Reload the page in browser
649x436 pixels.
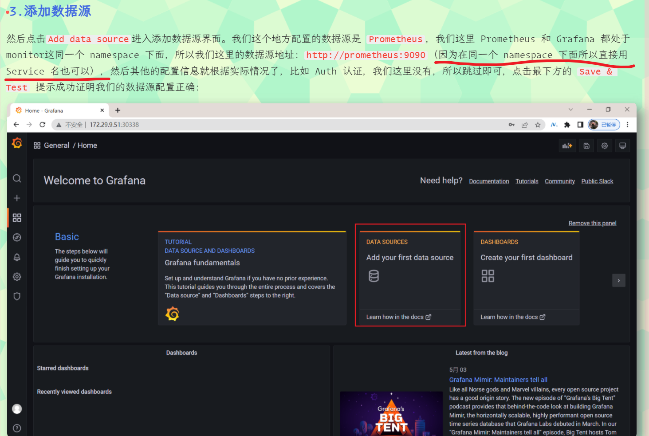(x=43, y=125)
